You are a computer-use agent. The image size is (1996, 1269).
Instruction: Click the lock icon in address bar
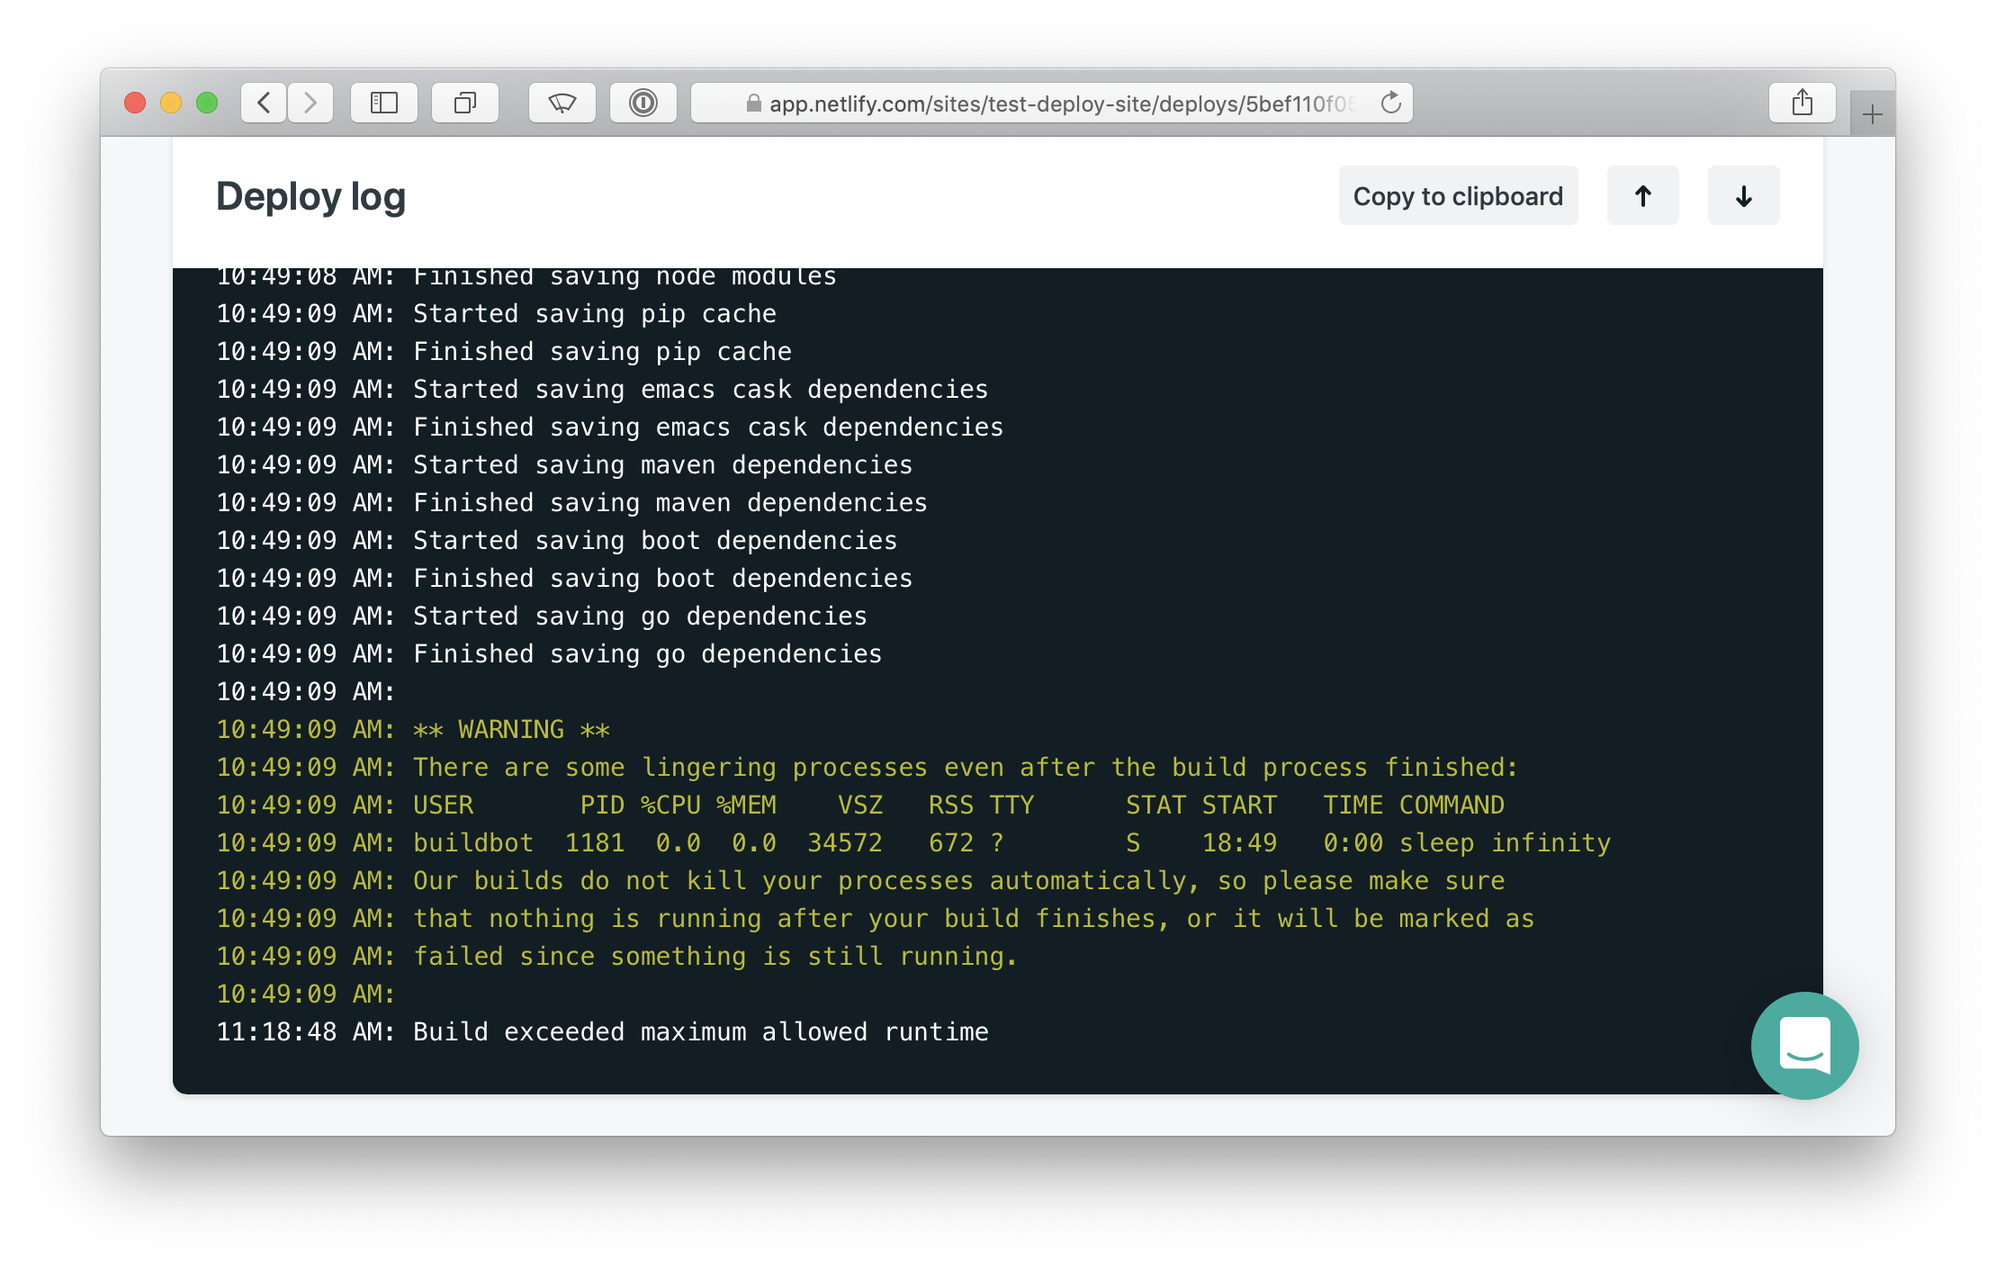click(753, 103)
